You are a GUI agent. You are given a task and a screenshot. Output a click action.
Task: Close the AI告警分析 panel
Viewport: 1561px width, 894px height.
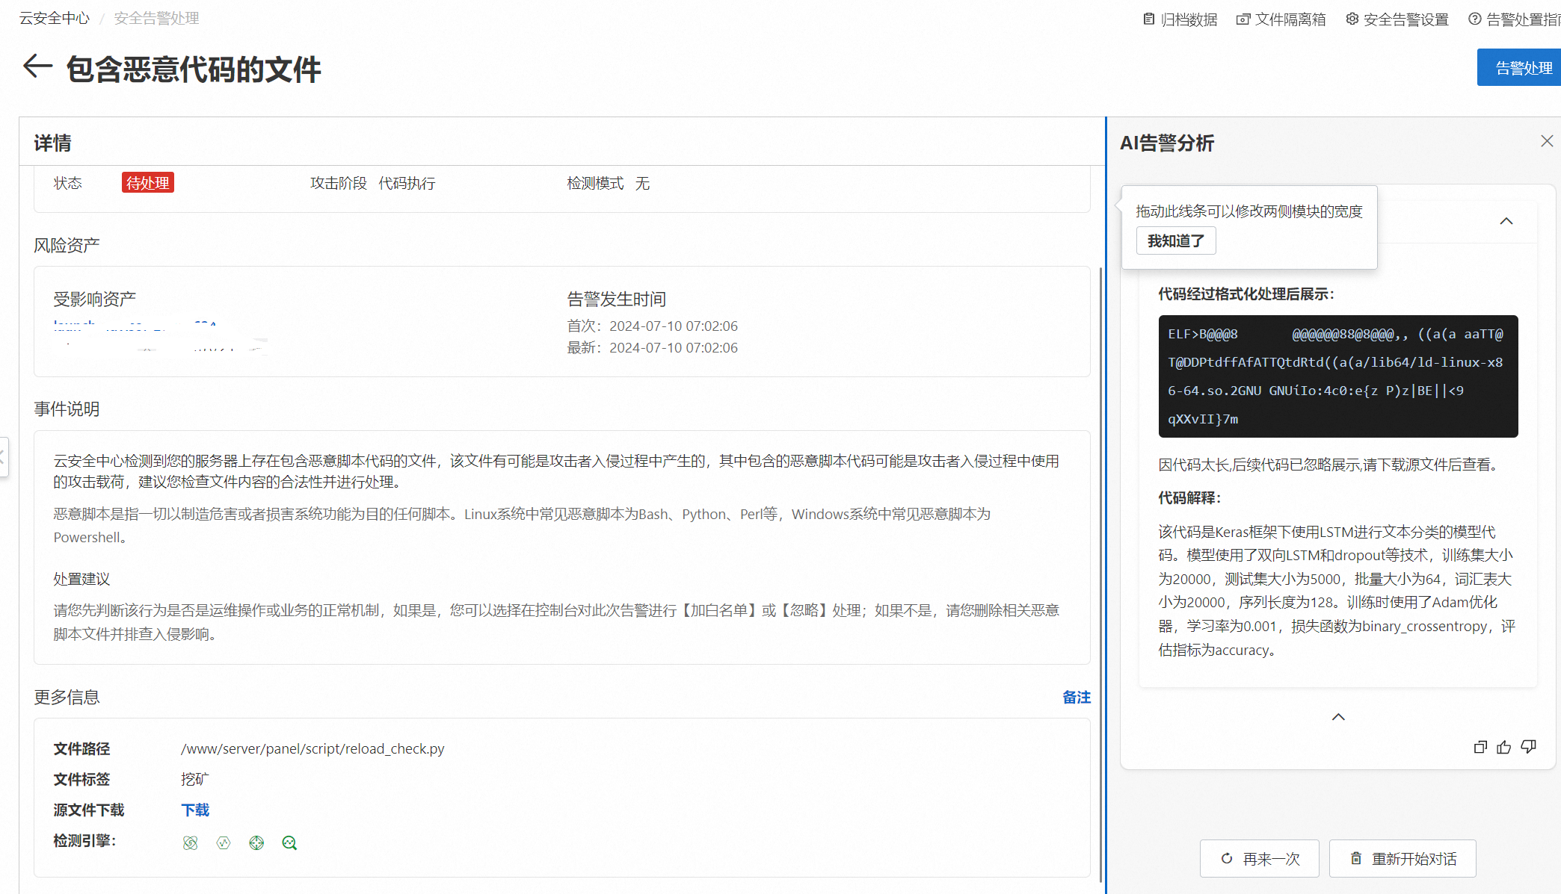pos(1547,141)
